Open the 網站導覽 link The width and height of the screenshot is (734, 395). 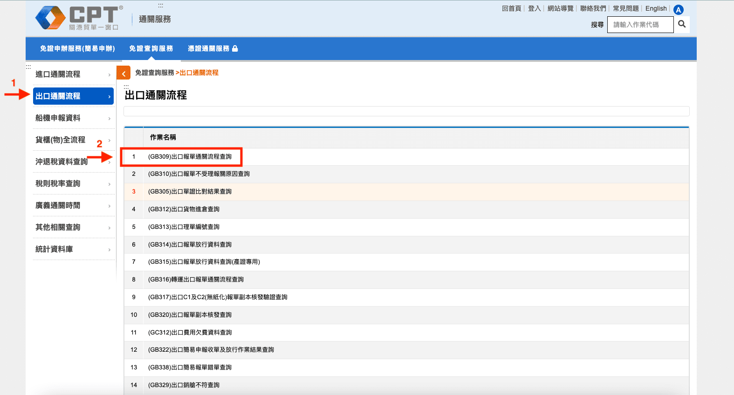pos(560,8)
